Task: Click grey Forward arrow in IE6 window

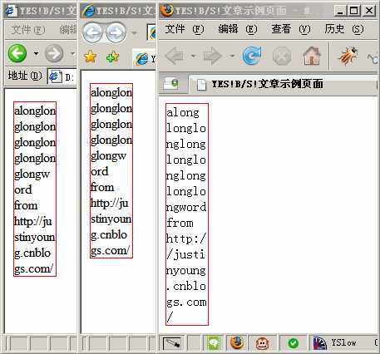Action: pyautogui.click(x=54, y=53)
